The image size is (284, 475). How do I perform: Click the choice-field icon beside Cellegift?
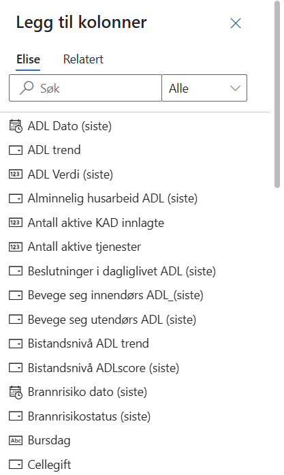tap(16, 464)
